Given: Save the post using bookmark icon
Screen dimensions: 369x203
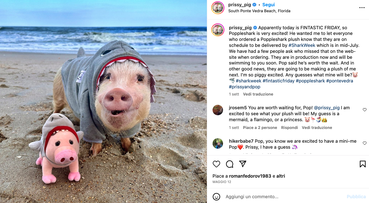Looking at the screenshot, I should coord(363,164).
